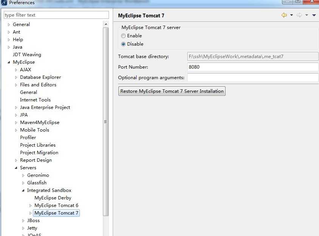Expand the Help tree node

coord(9,40)
